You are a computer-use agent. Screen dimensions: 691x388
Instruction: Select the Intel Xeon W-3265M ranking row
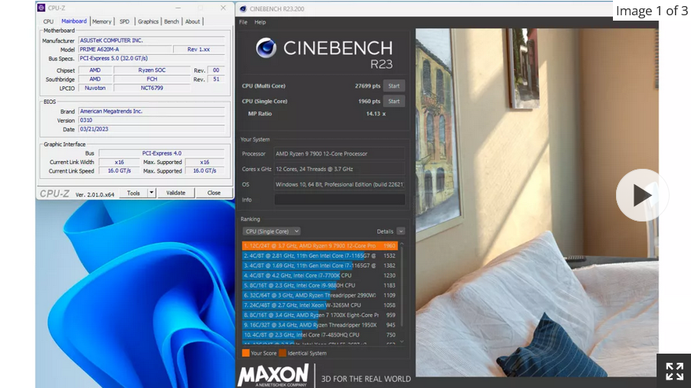click(320, 306)
